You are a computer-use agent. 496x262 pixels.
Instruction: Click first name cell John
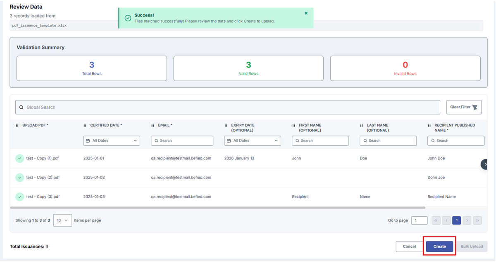click(296, 158)
